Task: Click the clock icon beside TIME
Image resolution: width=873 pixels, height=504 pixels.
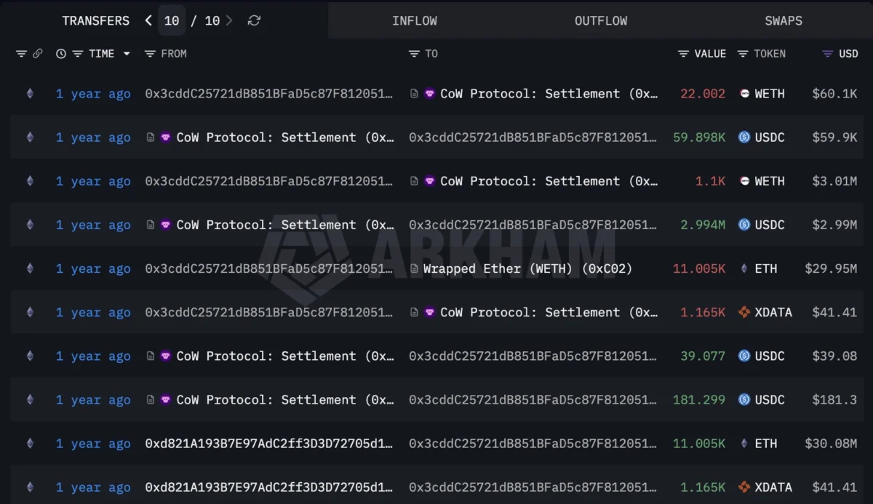Action: point(60,54)
